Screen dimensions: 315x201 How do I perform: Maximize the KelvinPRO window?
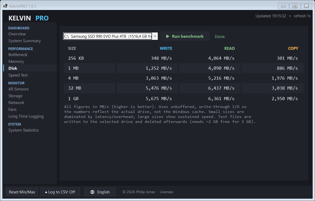[295, 6]
